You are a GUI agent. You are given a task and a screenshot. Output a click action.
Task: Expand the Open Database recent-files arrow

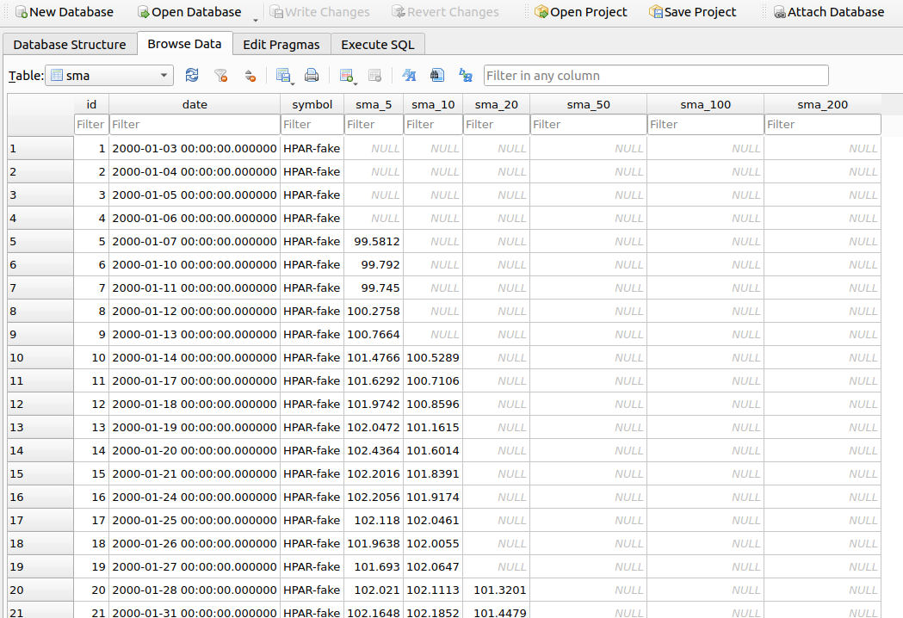(256, 20)
